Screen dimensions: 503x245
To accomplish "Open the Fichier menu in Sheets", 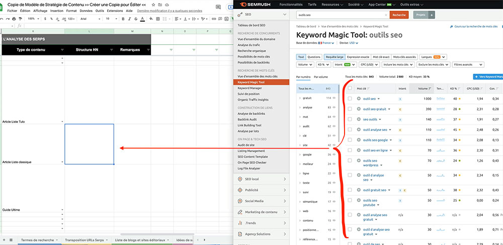I will point(12,11).
